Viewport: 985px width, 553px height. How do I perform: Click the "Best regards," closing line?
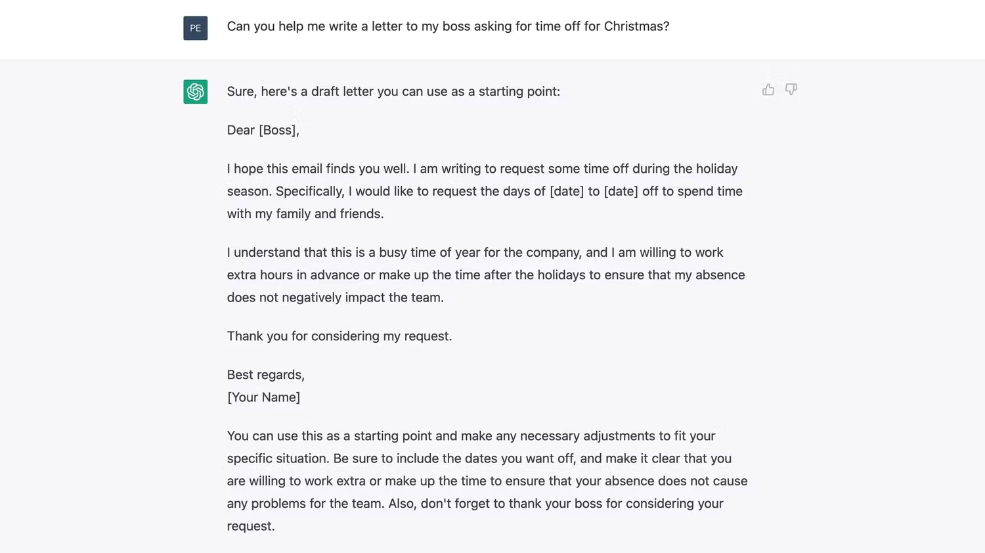(x=265, y=375)
